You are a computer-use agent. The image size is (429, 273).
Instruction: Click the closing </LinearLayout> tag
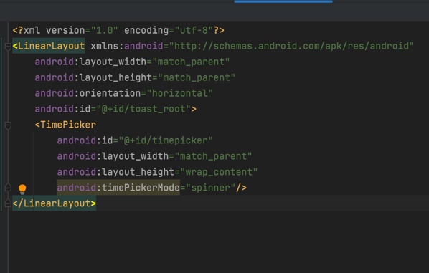(x=55, y=203)
